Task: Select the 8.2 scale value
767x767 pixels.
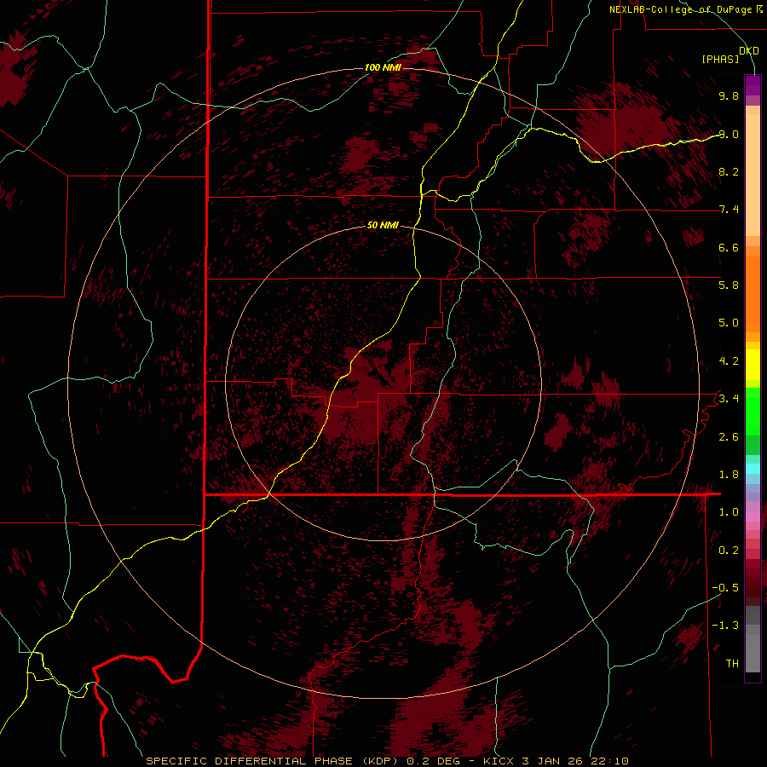Action: (x=729, y=171)
